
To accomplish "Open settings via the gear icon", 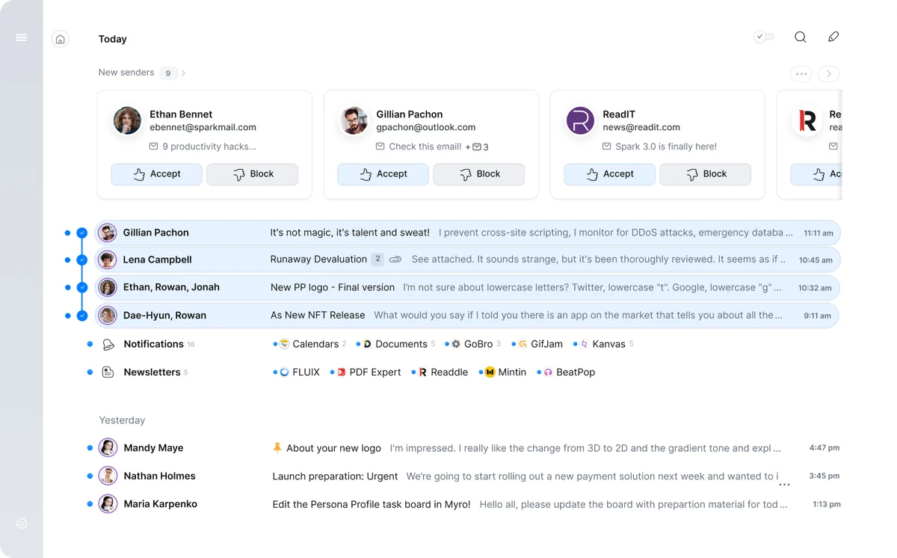I will click(x=21, y=524).
